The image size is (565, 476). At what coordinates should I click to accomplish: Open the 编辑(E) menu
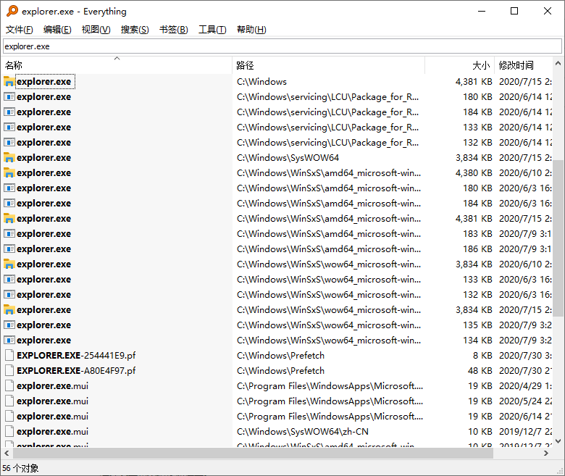[x=57, y=30]
